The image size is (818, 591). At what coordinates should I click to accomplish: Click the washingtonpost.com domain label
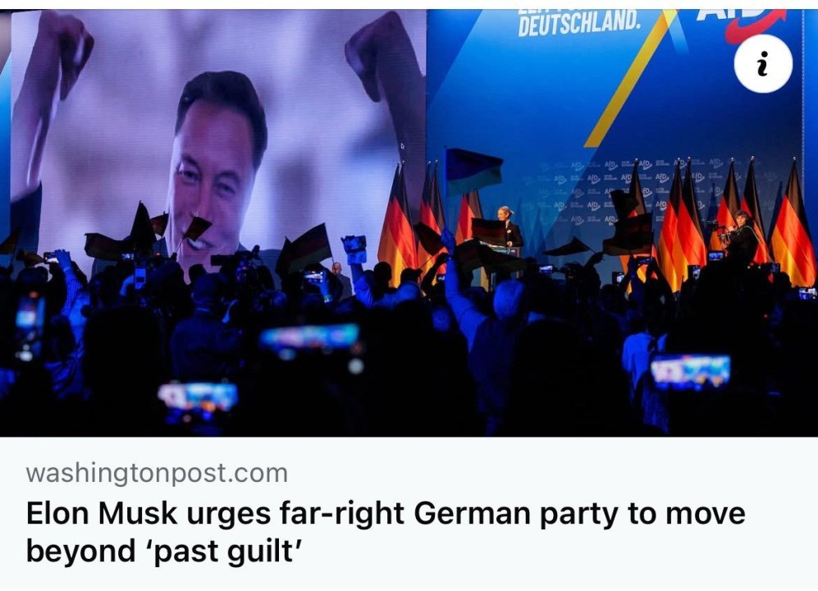click(x=157, y=473)
